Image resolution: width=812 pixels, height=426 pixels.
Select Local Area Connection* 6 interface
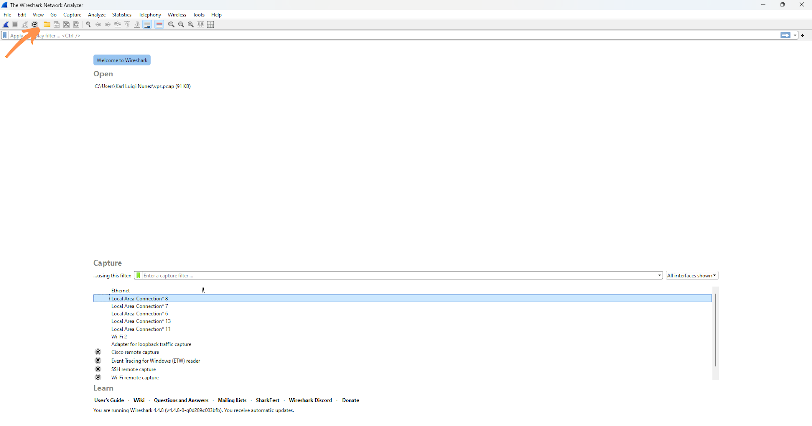(402, 314)
